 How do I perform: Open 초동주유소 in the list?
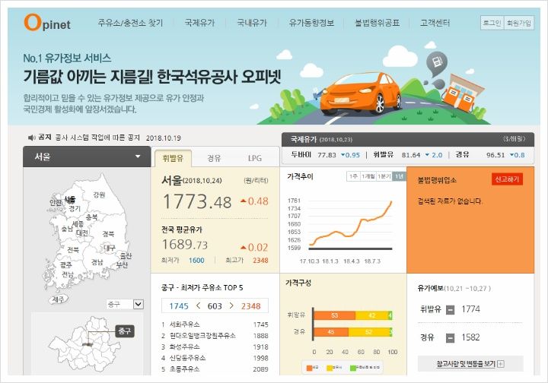184,369
